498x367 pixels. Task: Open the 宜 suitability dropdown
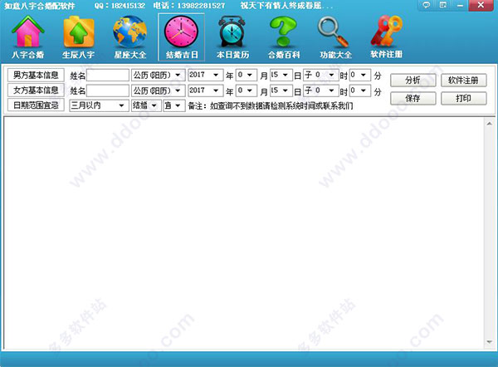174,105
